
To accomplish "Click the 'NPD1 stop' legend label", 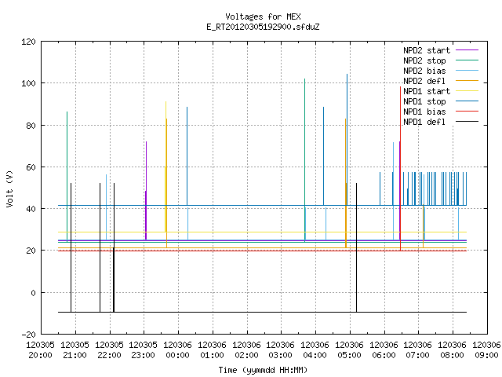I will click(x=424, y=101).
